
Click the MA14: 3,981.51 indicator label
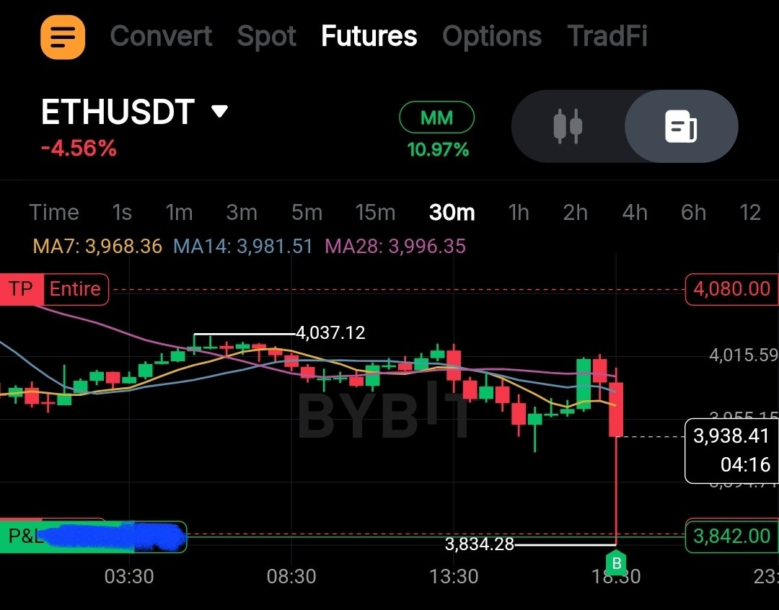click(243, 246)
